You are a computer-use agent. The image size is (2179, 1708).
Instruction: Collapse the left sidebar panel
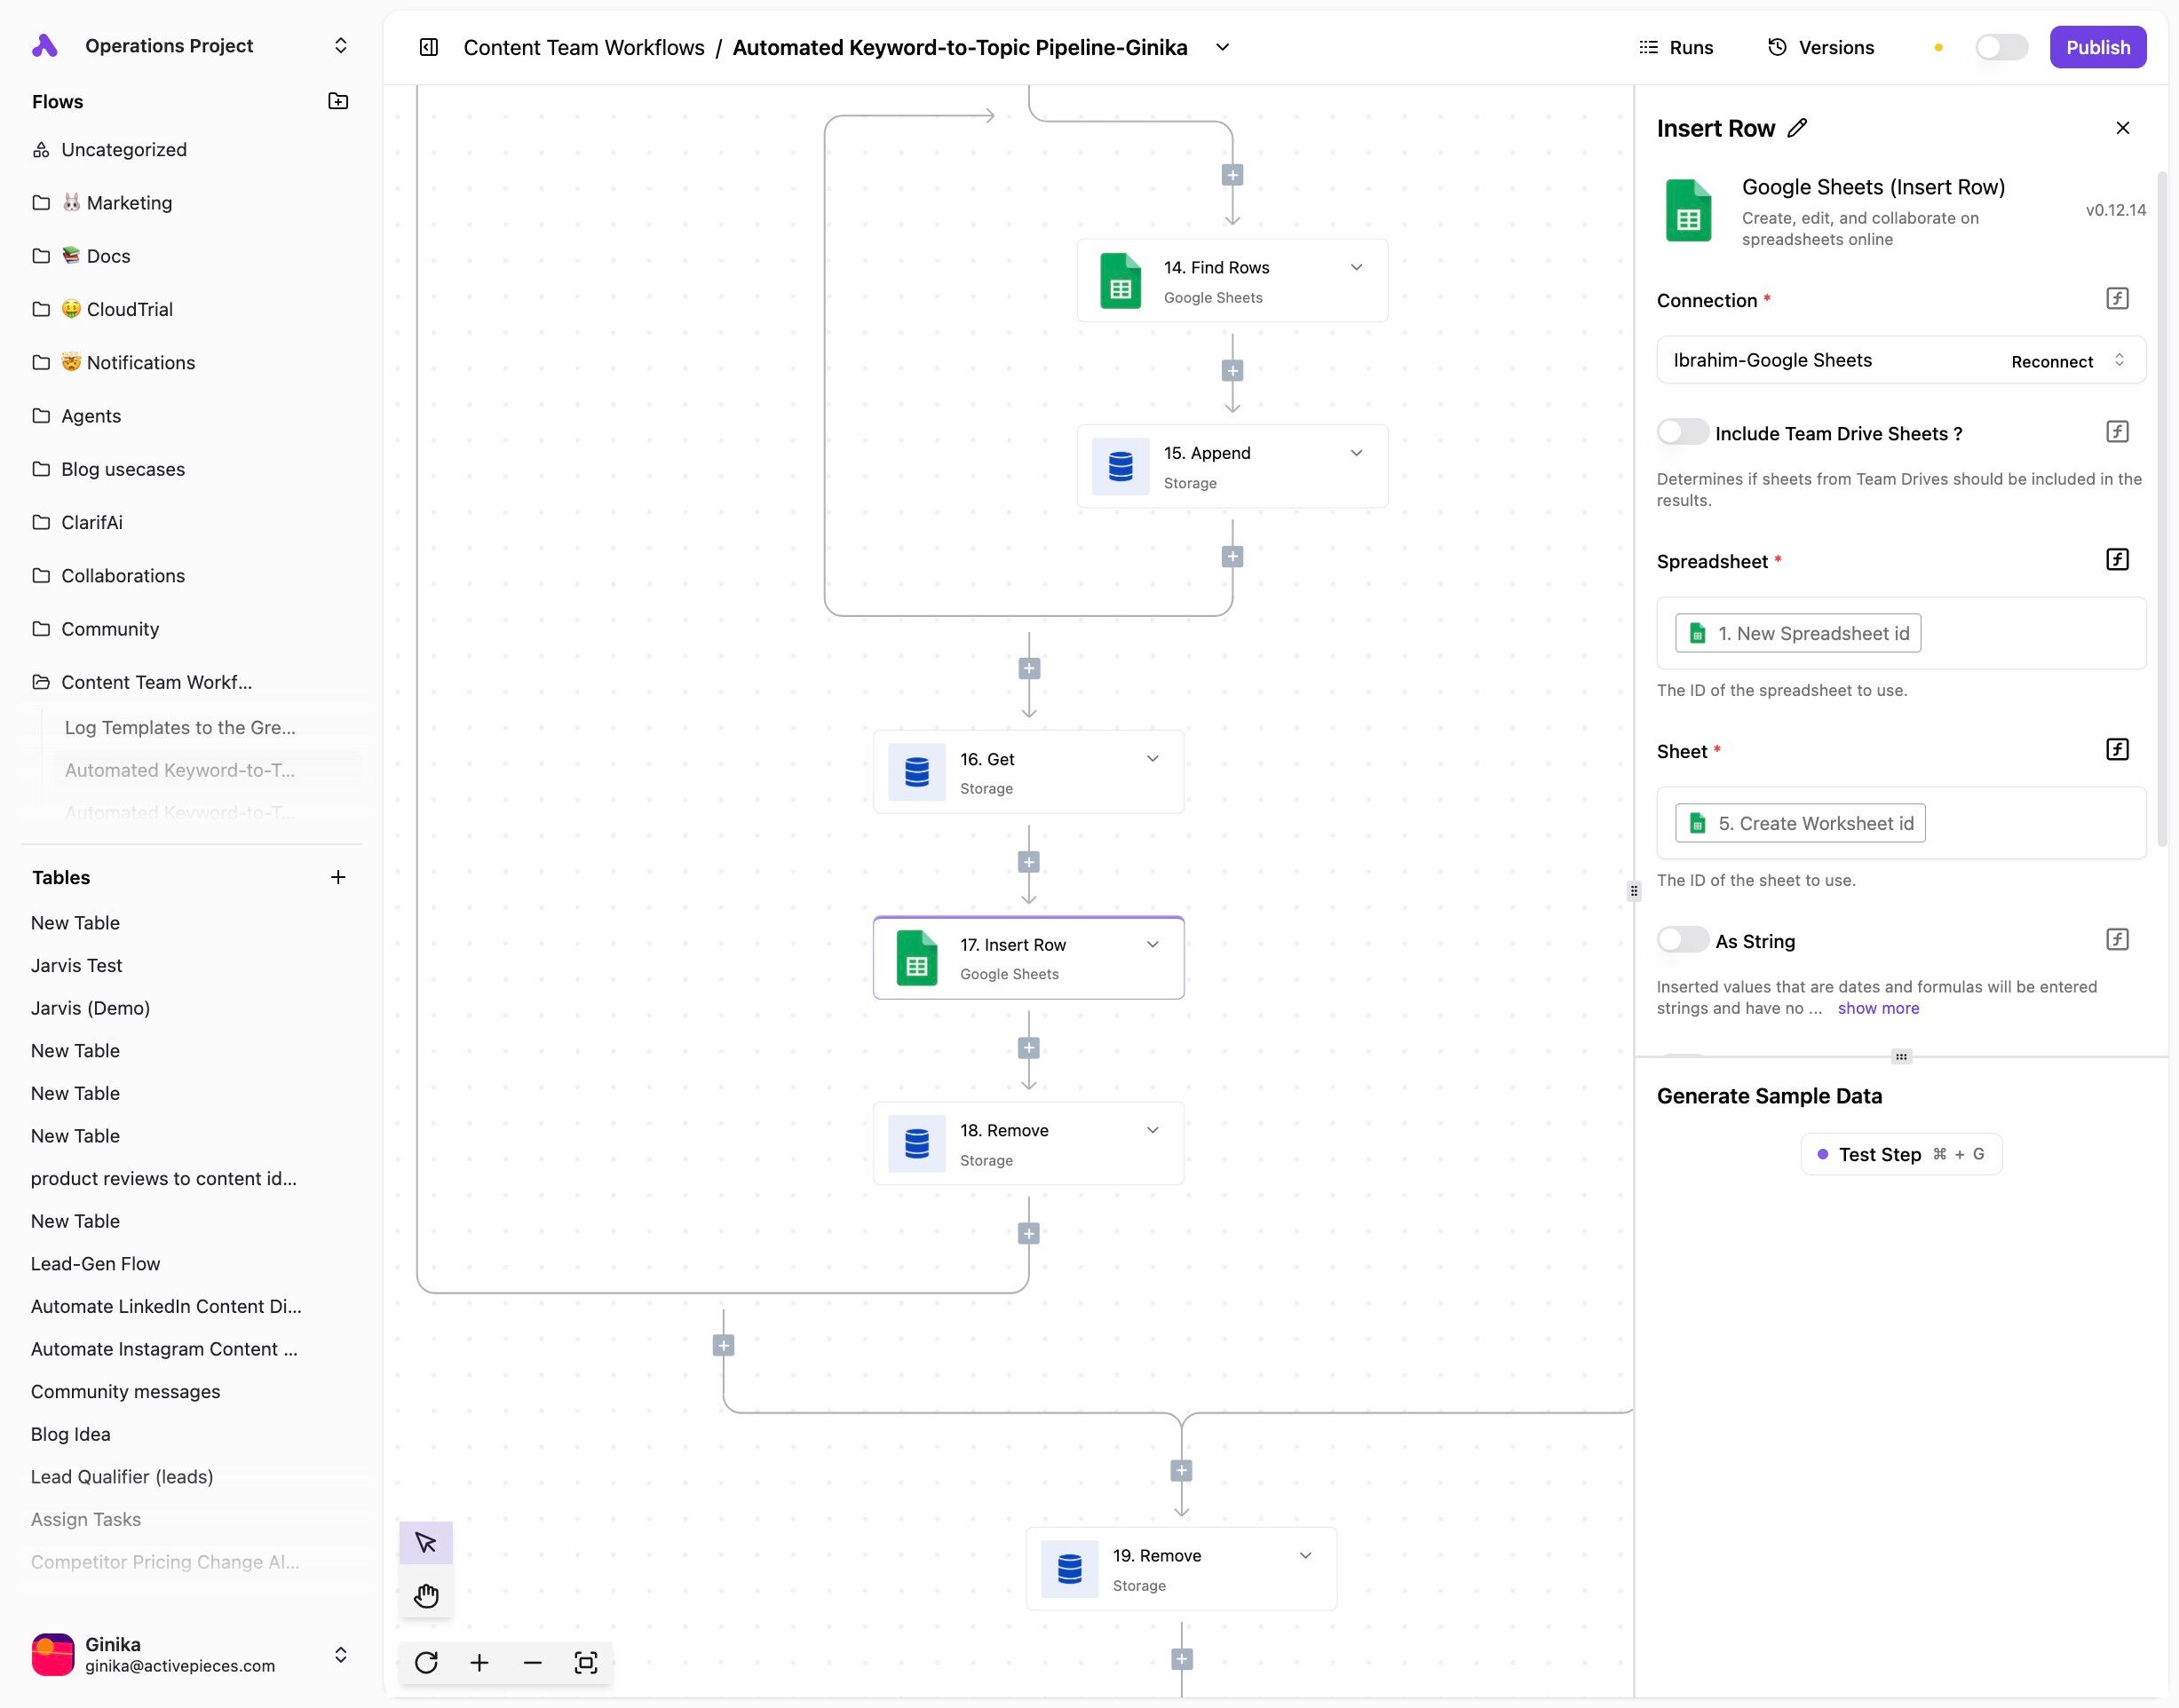(429, 47)
